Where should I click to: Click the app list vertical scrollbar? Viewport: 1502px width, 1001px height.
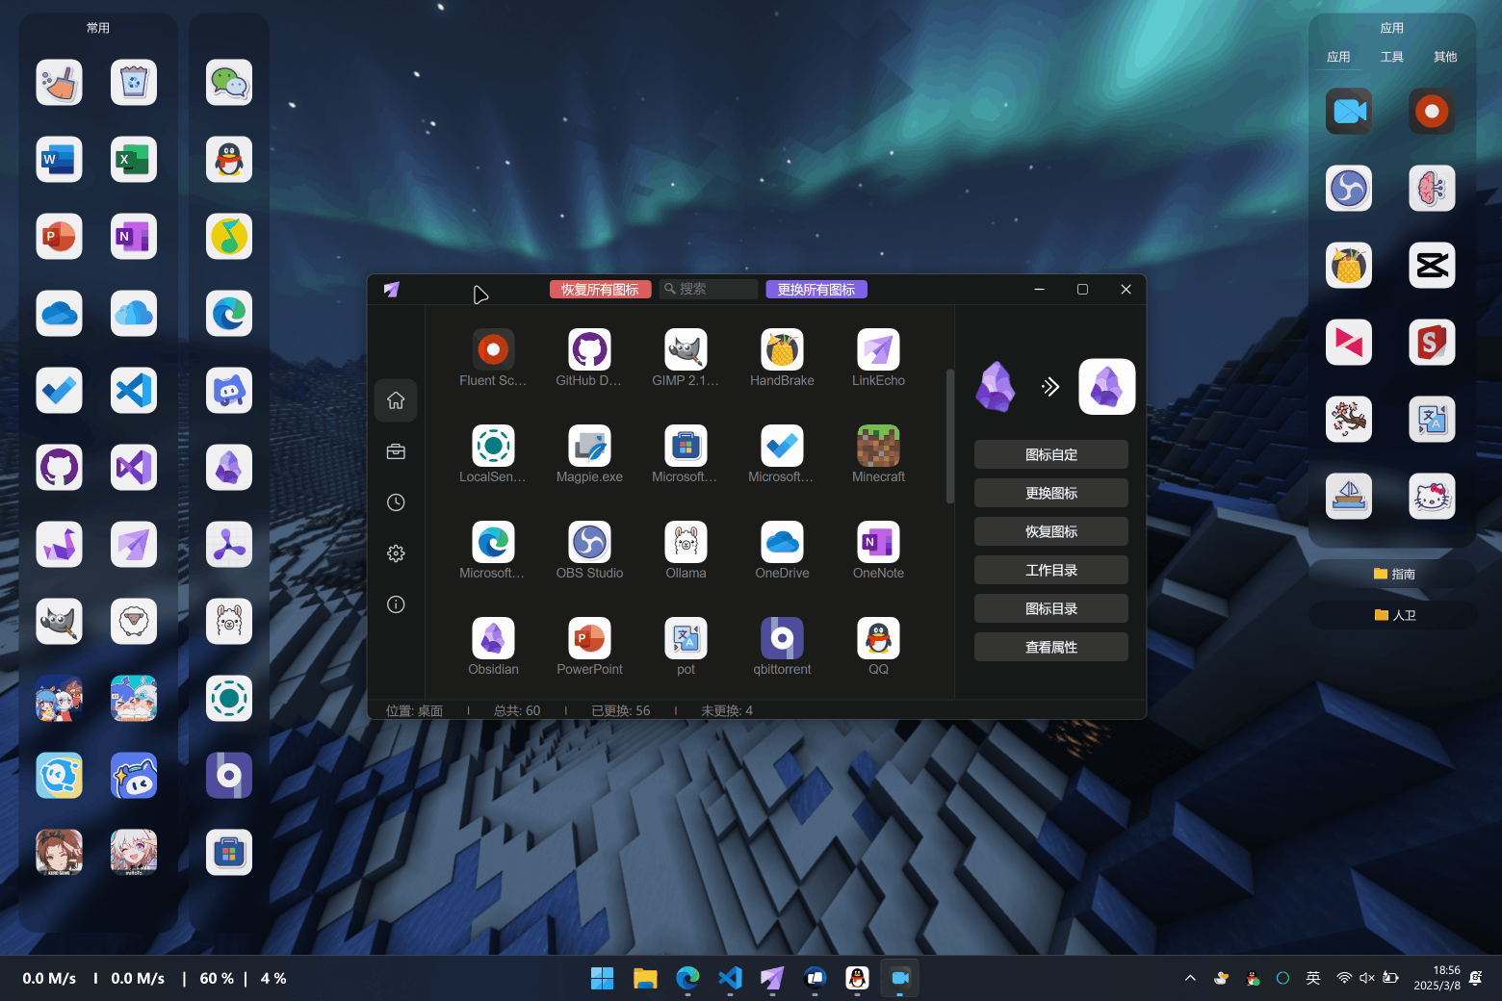950,436
